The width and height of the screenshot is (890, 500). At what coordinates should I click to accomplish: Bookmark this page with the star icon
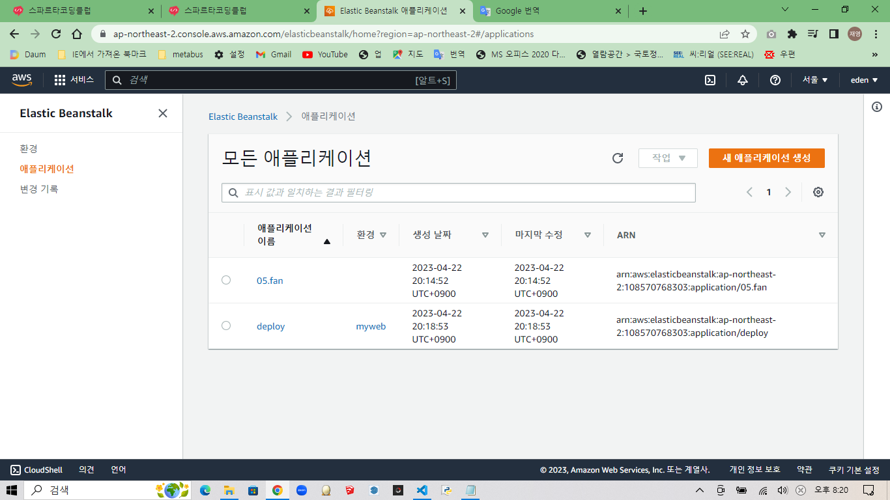[x=745, y=34]
